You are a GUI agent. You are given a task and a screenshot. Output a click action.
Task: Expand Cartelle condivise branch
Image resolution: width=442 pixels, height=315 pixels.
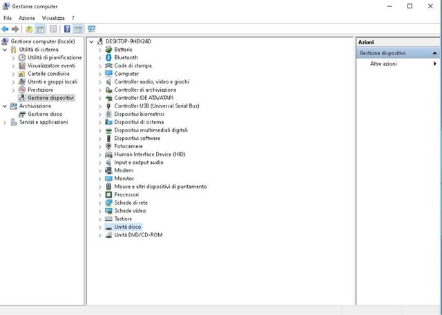point(13,74)
